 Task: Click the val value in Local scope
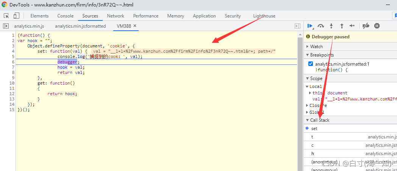(x=361, y=99)
